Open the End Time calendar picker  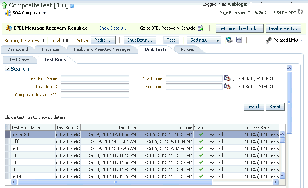227,86
